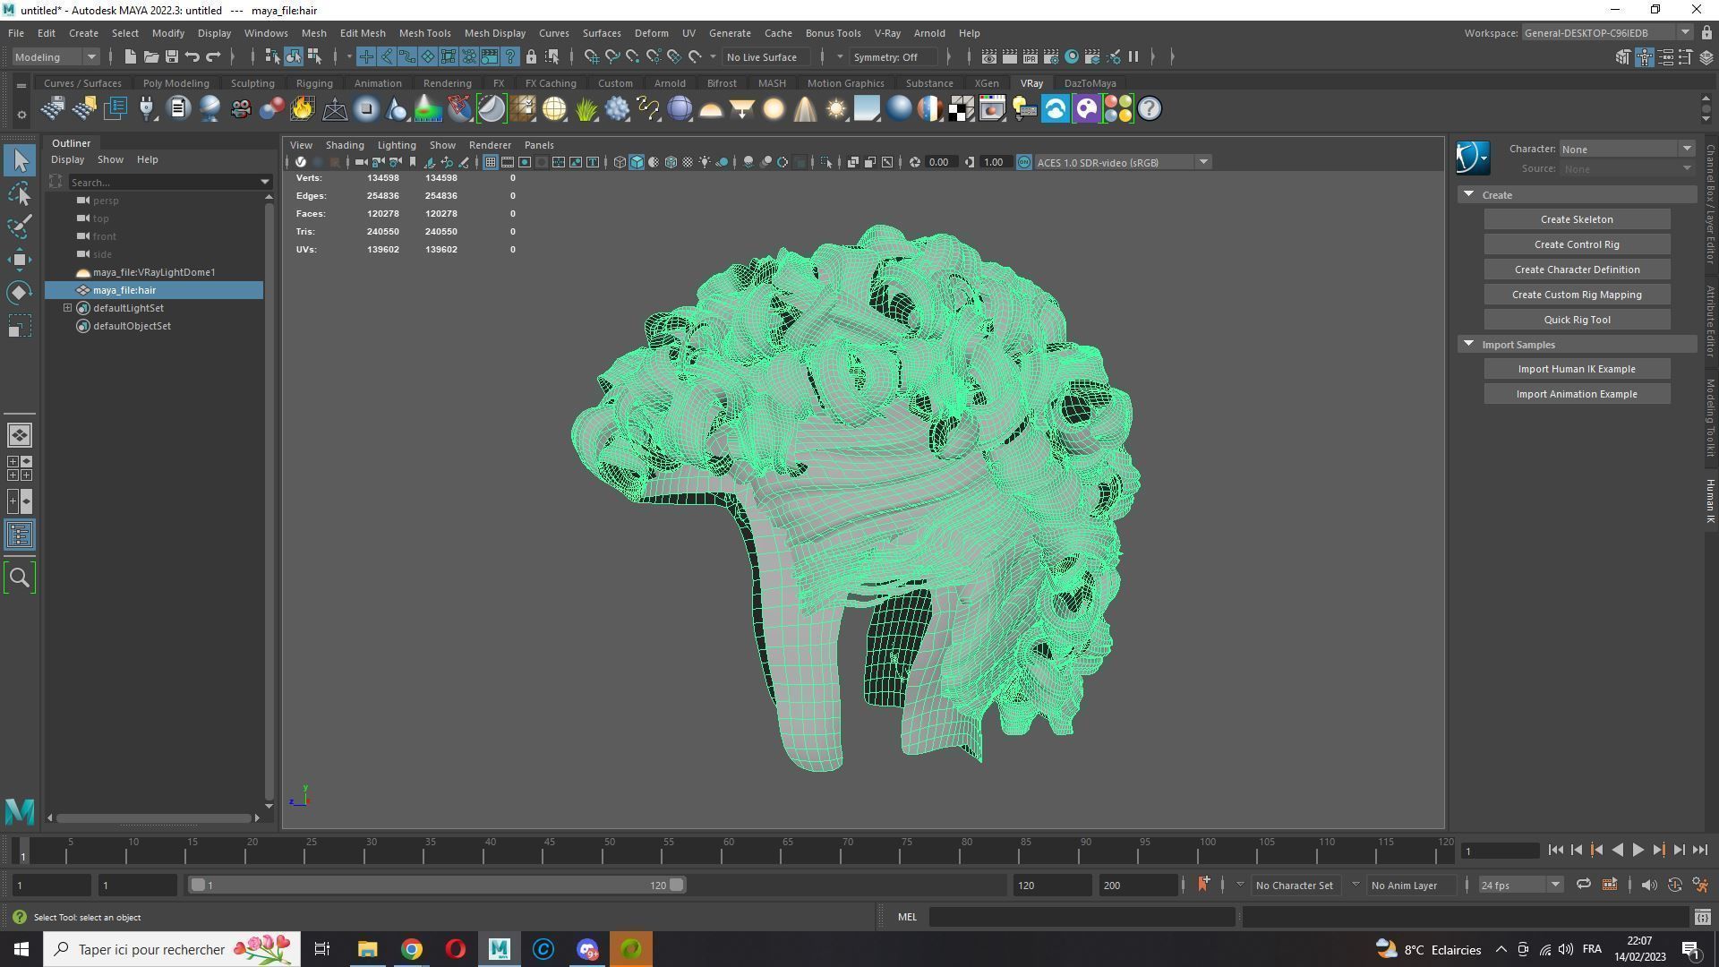Toggle the auto keyframe button

(1674, 886)
